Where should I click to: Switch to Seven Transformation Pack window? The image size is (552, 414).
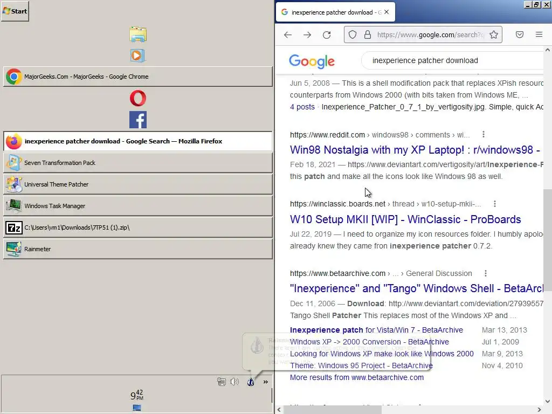coord(138,163)
